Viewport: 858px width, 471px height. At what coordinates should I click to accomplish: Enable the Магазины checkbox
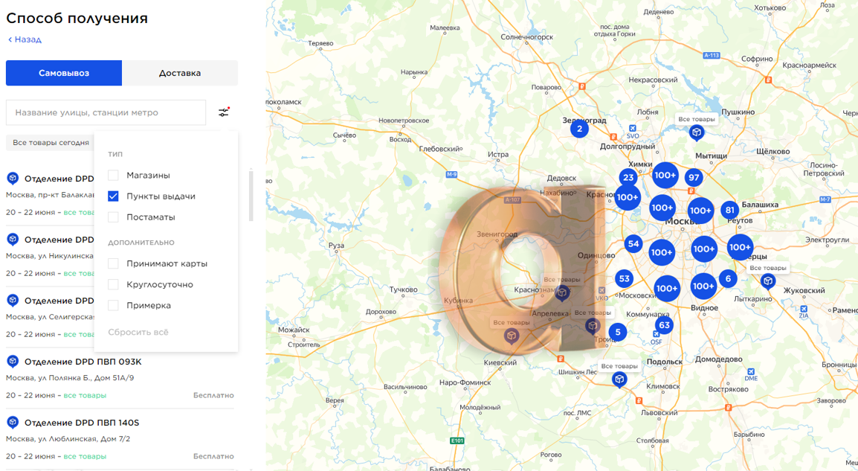[113, 176]
